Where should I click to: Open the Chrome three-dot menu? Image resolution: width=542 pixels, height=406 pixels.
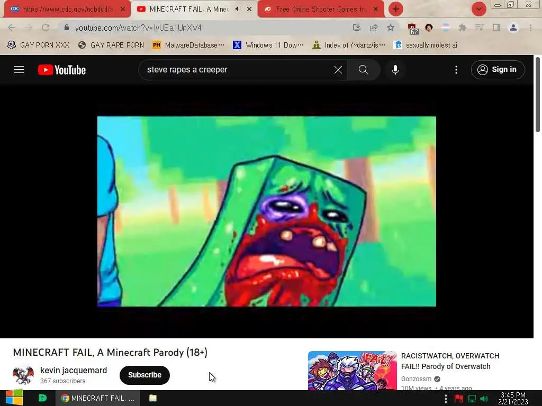click(x=530, y=27)
